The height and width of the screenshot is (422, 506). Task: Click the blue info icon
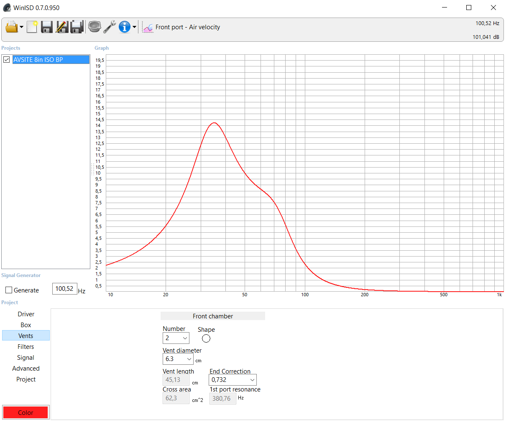(124, 27)
